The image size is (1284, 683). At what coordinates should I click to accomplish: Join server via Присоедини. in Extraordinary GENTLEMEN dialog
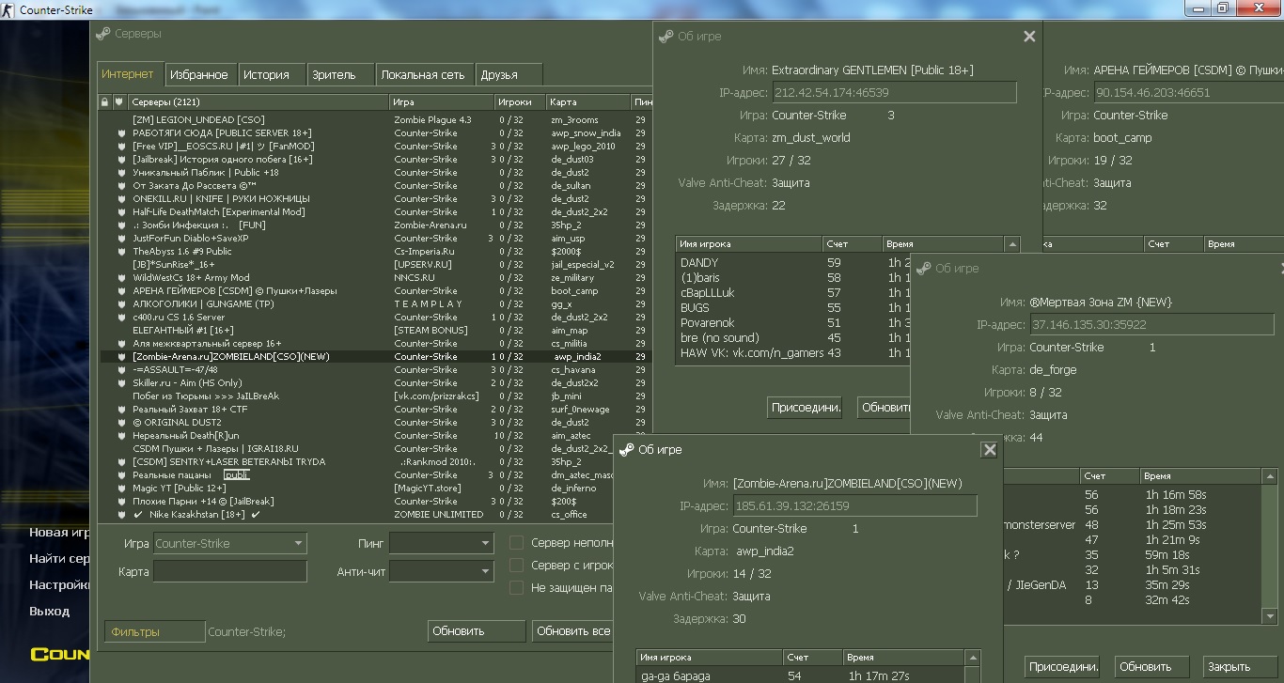tap(806, 408)
